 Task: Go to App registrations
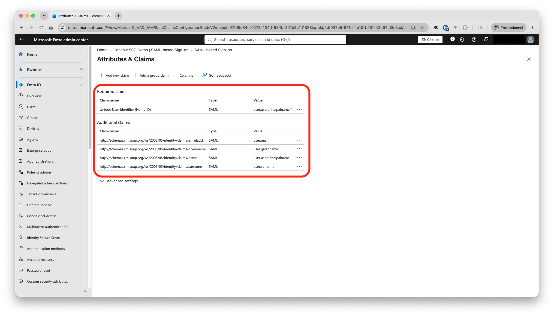[40, 161]
